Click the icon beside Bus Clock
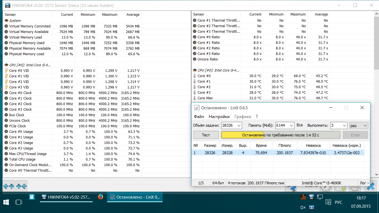Image resolution: width=379 pixels, height=213 pixels. coord(6,115)
